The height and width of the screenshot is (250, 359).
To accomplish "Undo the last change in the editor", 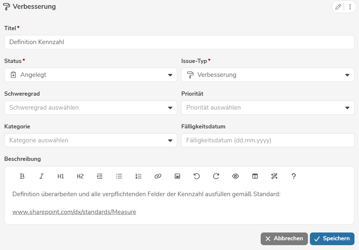I will pyautogui.click(x=197, y=176).
